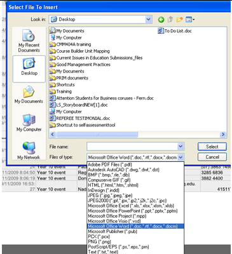Viewport: 232px width, 254px height.
Task: Go up one folder level
Action: pos(170,20)
